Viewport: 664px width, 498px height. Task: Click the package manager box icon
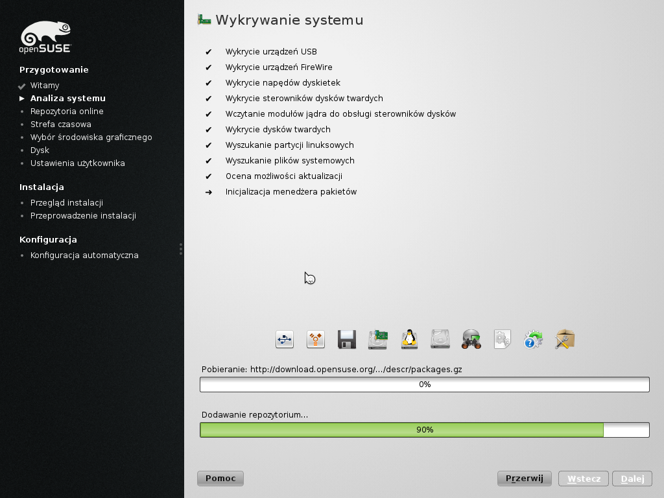(565, 339)
